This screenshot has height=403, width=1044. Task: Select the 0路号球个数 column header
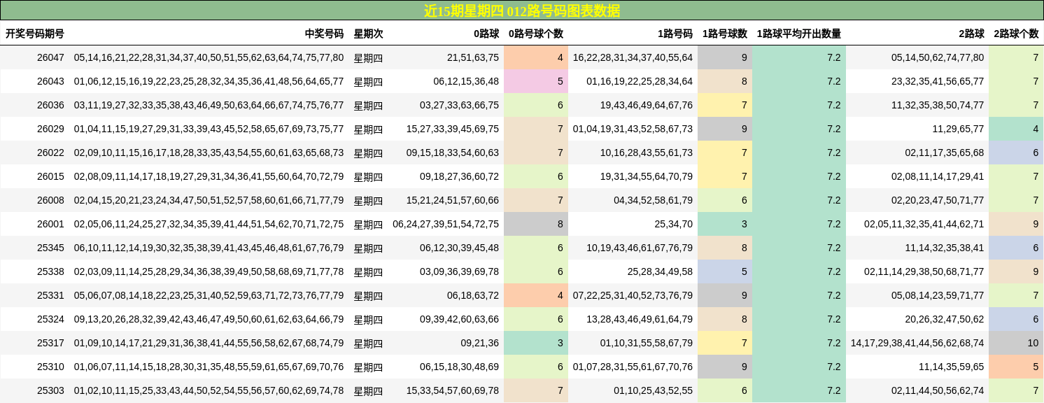coord(537,31)
